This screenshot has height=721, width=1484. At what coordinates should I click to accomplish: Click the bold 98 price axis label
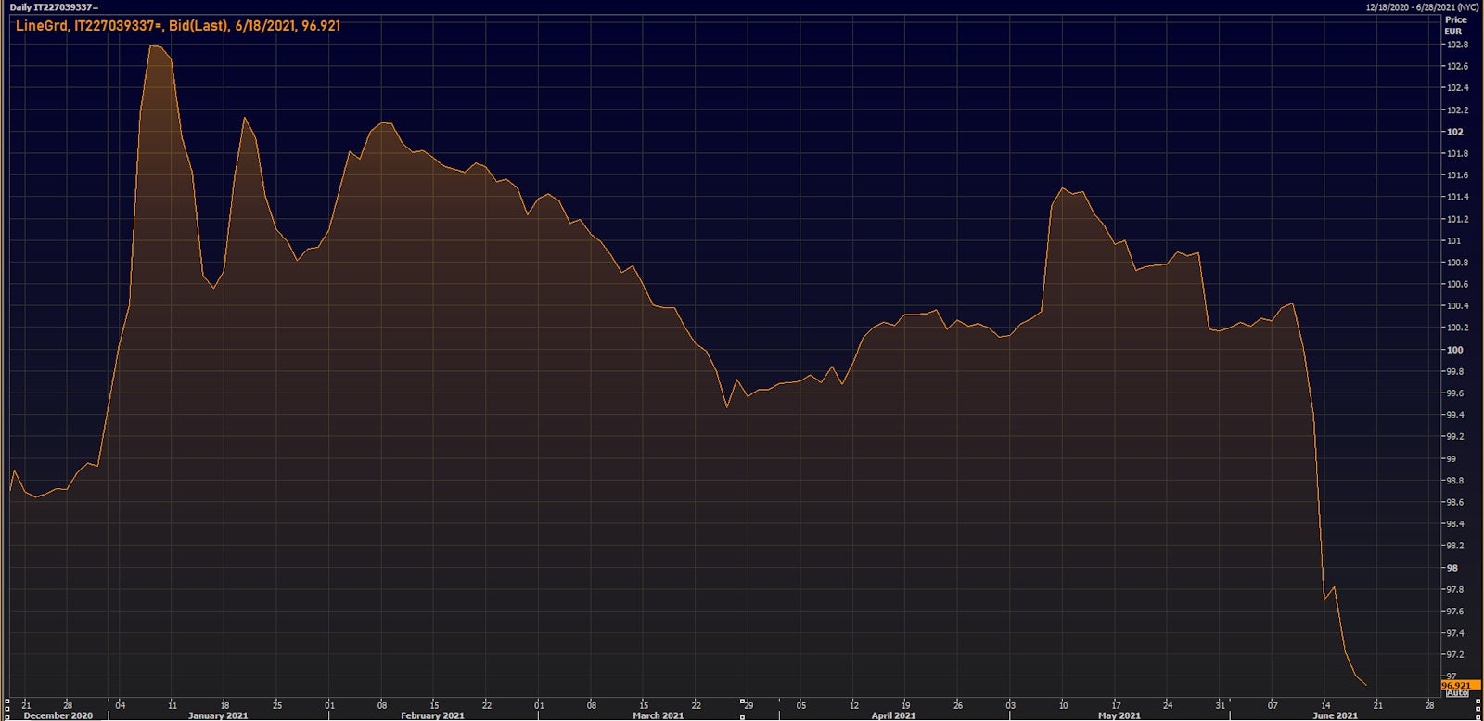click(1452, 568)
